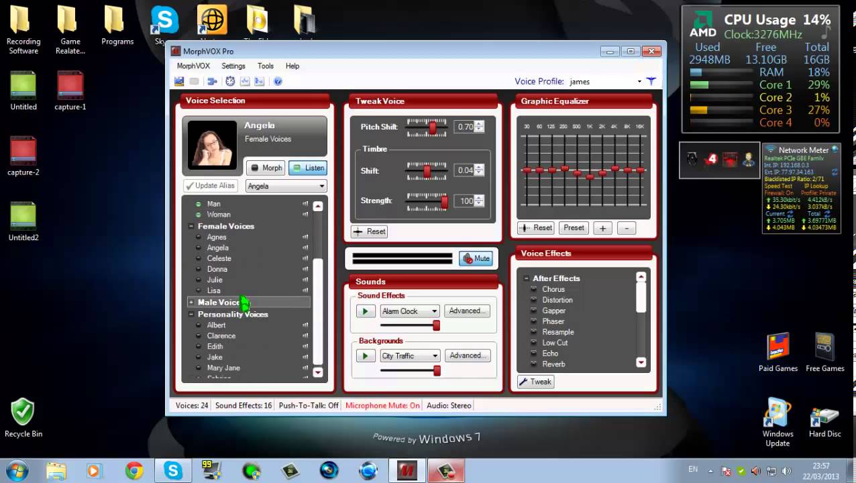Image resolution: width=856 pixels, height=483 pixels.
Task: Open Google Chrome from the taskbar
Action: [134, 470]
